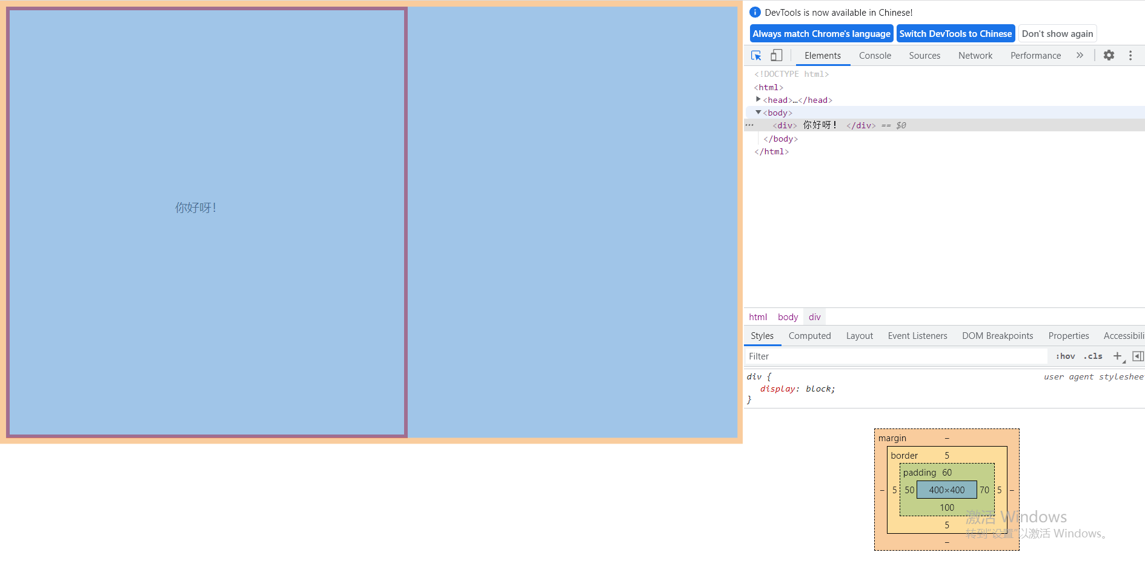Screen dimensions: 1145x561
Task: Select the DOCTYPE html line
Action: 791,74
